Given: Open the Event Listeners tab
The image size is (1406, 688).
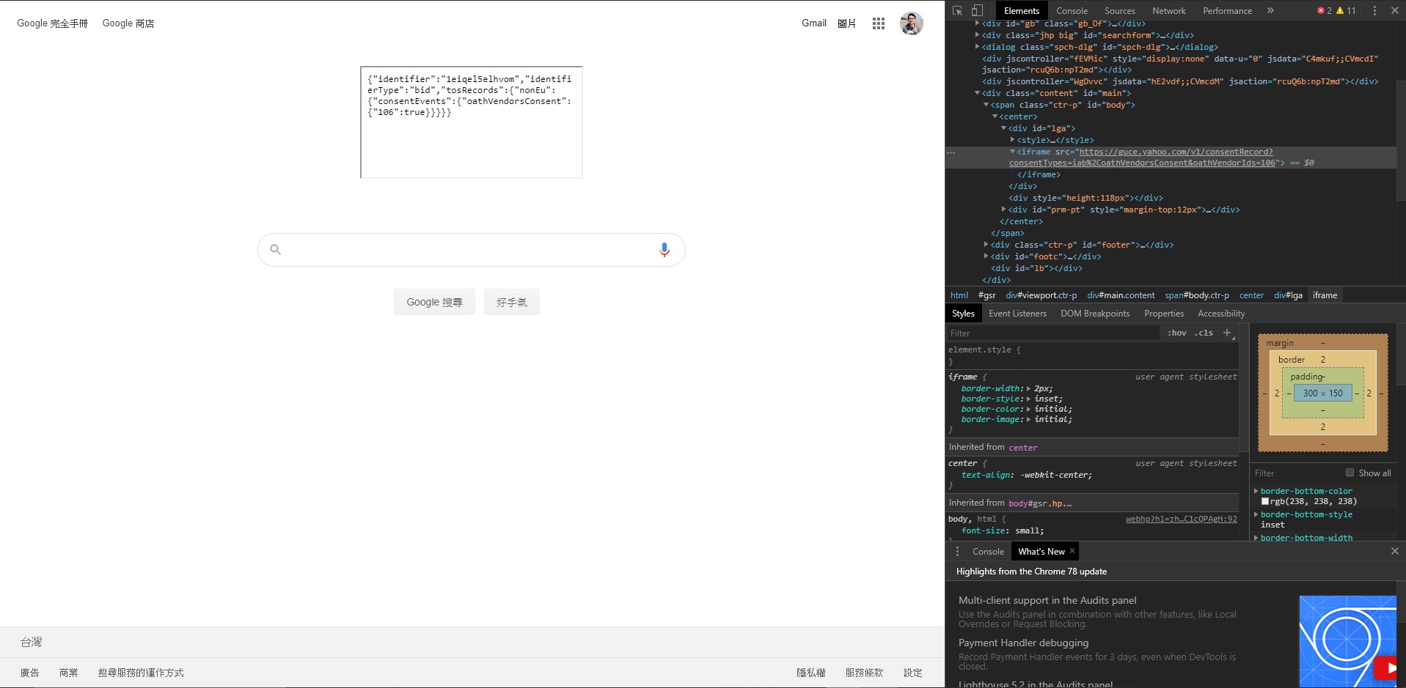Looking at the screenshot, I should pyautogui.click(x=1017, y=314).
